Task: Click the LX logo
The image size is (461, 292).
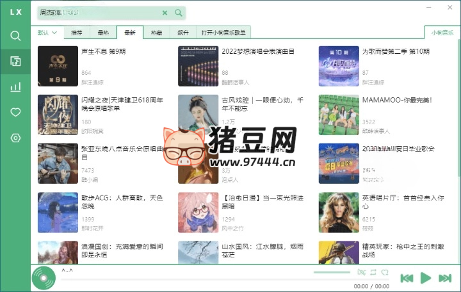Action: click(x=15, y=12)
